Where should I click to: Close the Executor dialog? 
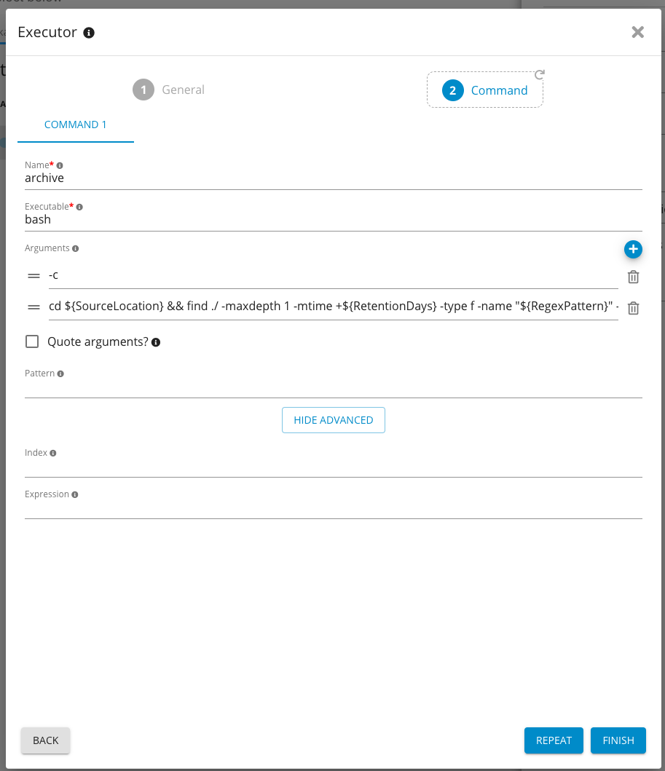pyautogui.click(x=637, y=32)
